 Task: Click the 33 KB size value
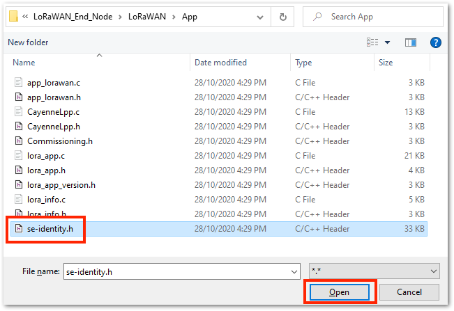(414, 229)
